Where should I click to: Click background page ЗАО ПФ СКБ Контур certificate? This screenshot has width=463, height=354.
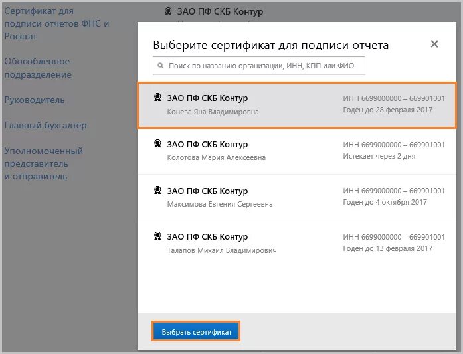(x=220, y=11)
